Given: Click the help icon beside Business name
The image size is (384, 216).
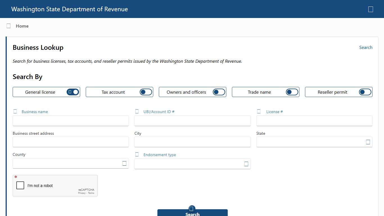Looking at the screenshot, I should [15, 111].
